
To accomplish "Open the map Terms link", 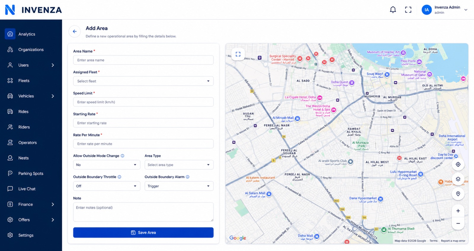I will (x=433, y=241).
